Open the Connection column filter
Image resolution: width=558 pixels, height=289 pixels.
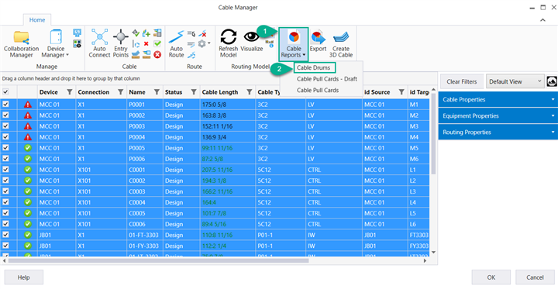coord(121,92)
